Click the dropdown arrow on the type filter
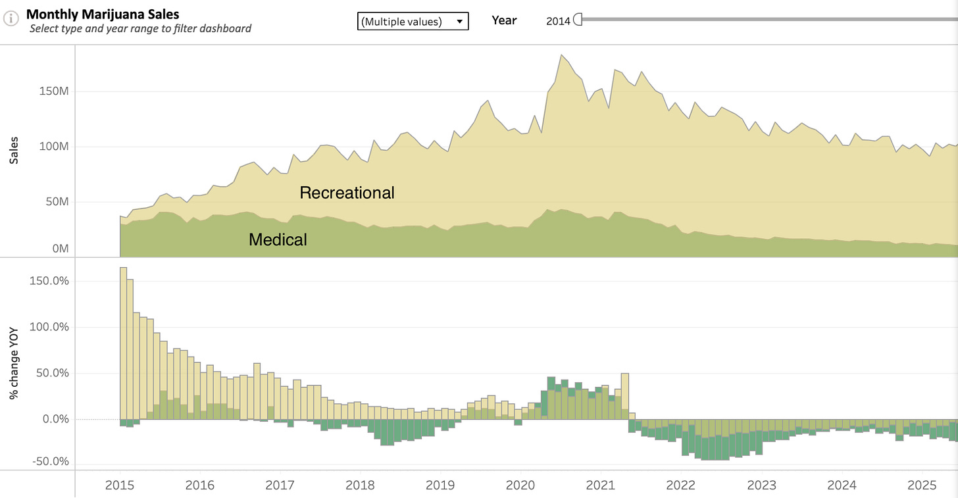 click(x=459, y=21)
